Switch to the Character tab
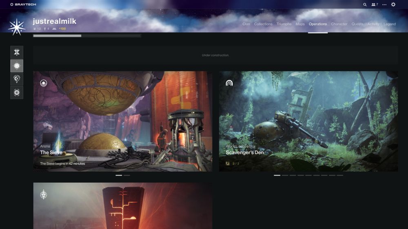This screenshot has height=229, width=408. coord(339,24)
